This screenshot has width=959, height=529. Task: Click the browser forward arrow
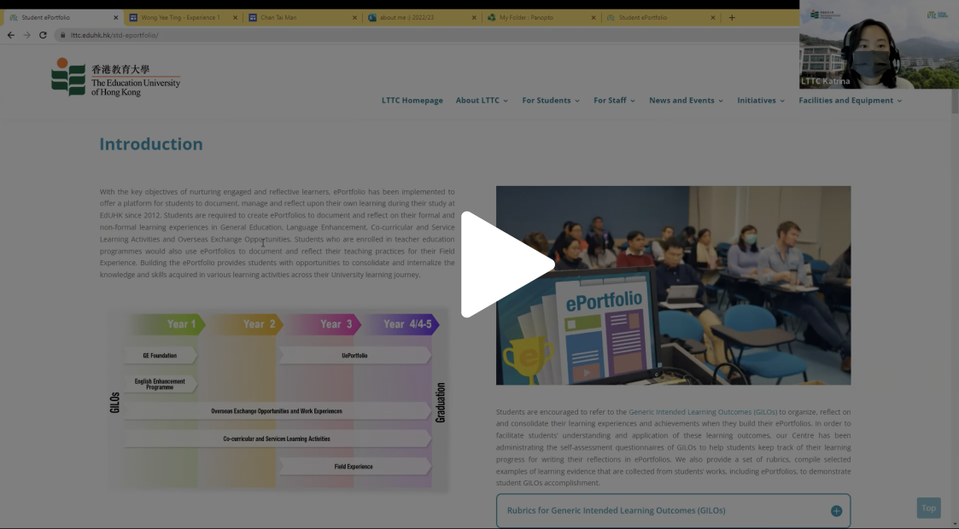click(26, 35)
